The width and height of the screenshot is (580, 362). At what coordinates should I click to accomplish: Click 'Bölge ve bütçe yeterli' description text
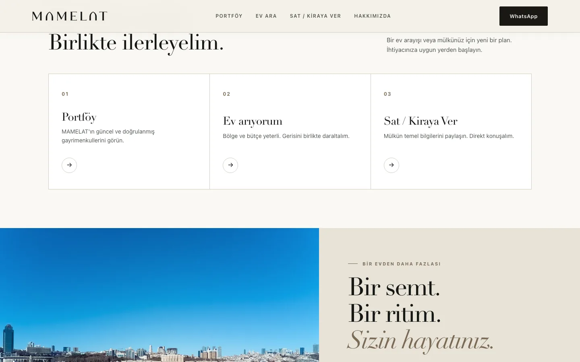point(286,136)
